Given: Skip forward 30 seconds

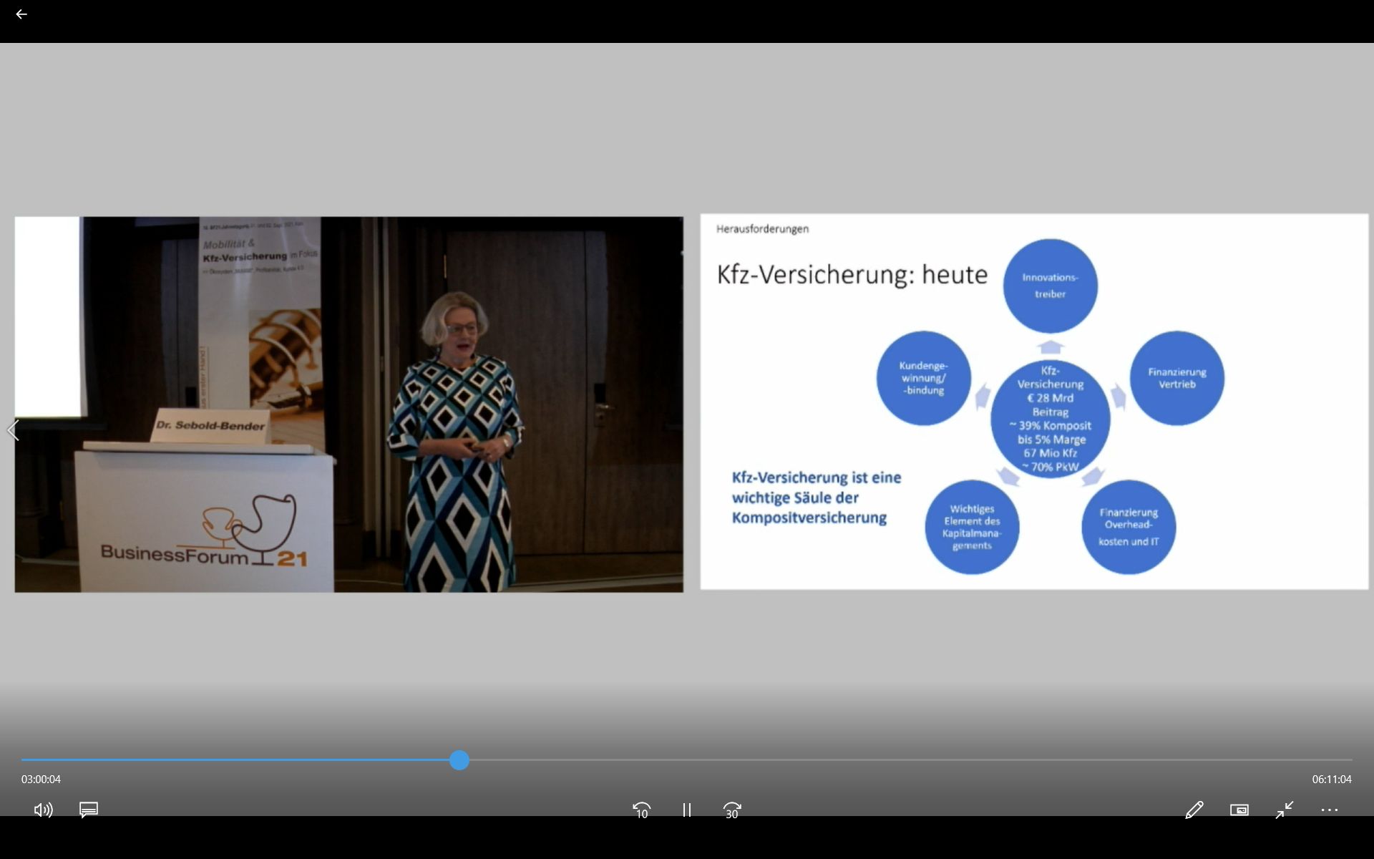Looking at the screenshot, I should pos(732,810).
